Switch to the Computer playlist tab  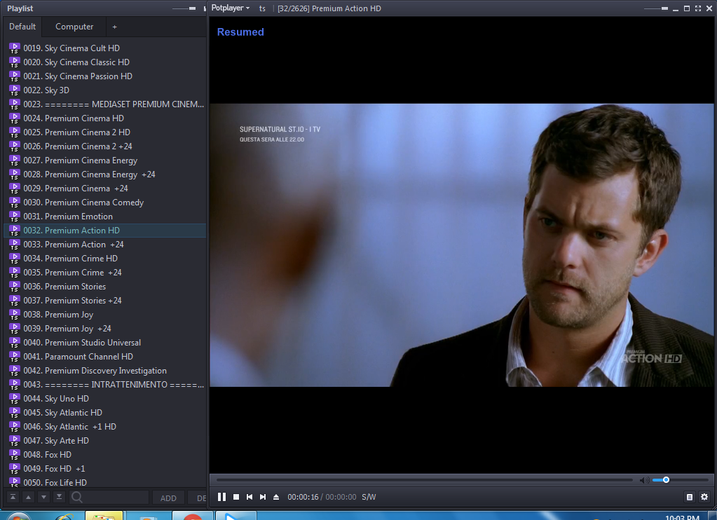74,27
